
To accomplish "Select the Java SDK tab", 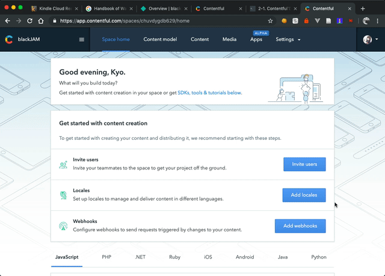I will (283, 257).
